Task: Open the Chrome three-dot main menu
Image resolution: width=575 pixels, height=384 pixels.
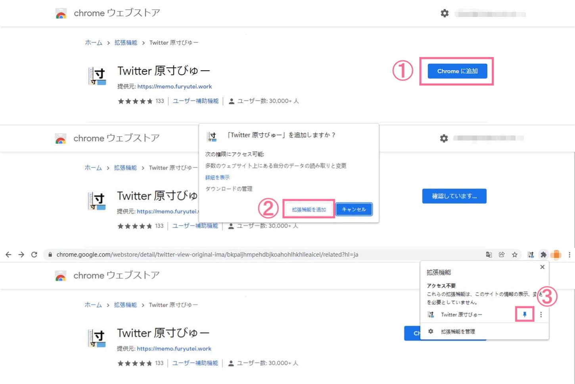Action: pyautogui.click(x=569, y=255)
